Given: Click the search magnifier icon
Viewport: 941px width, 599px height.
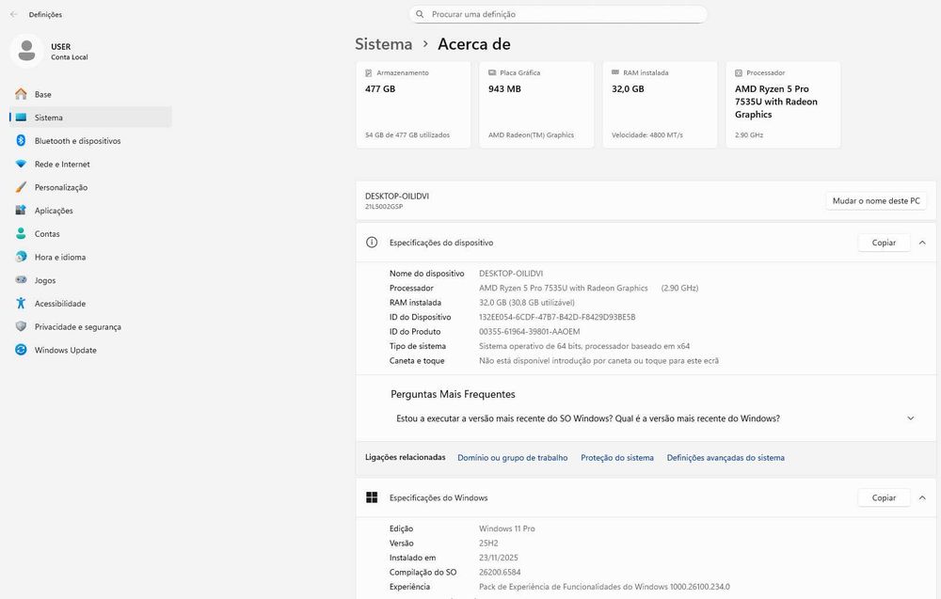Looking at the screenshot, I should tap(420, 14).
